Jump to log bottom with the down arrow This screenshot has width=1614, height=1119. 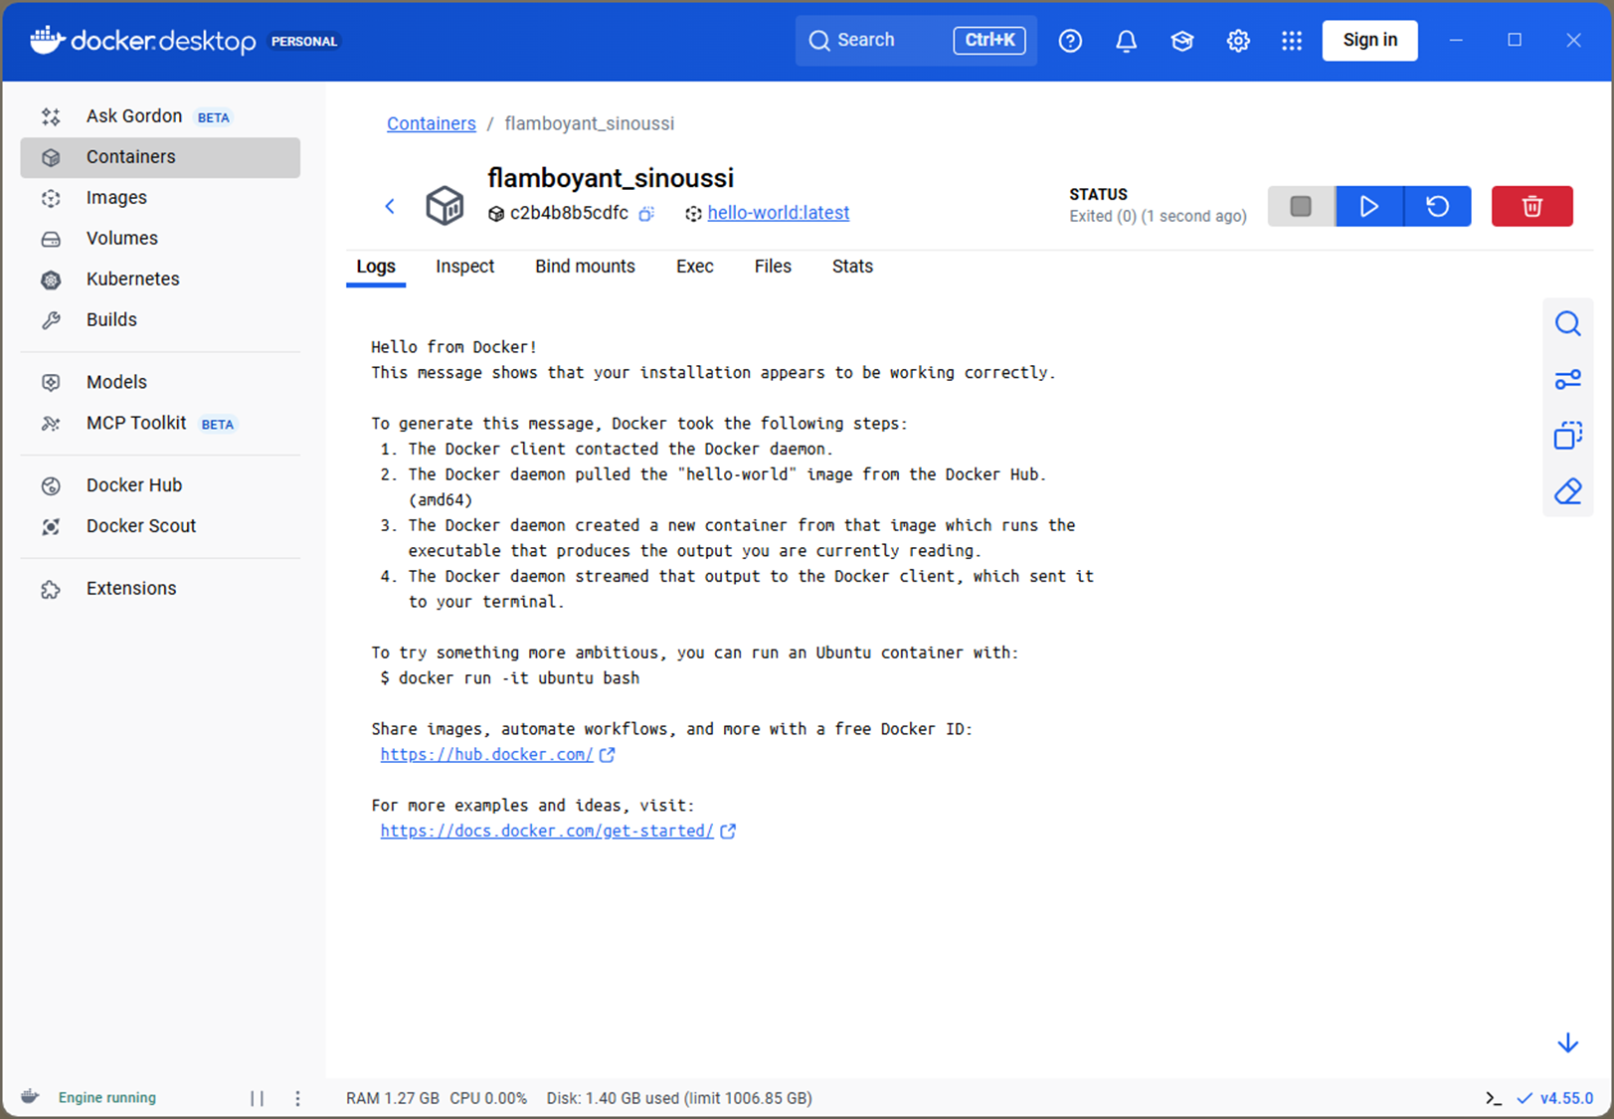(x=1567, y=1042)
